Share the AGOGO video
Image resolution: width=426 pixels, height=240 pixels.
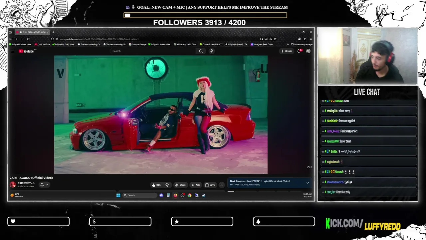point(181,185)
